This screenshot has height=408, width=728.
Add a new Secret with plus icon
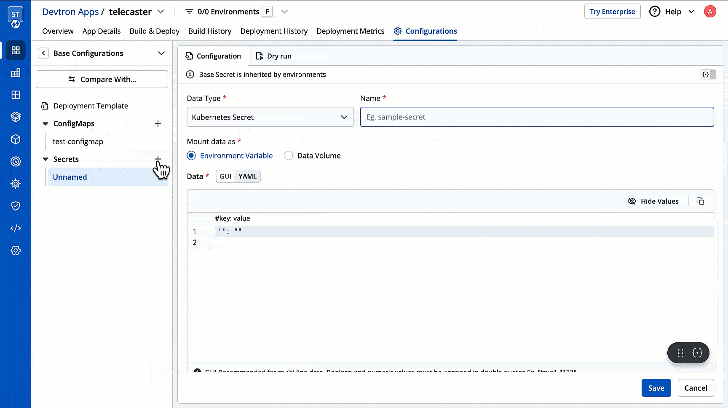click(x=158, y=159)
